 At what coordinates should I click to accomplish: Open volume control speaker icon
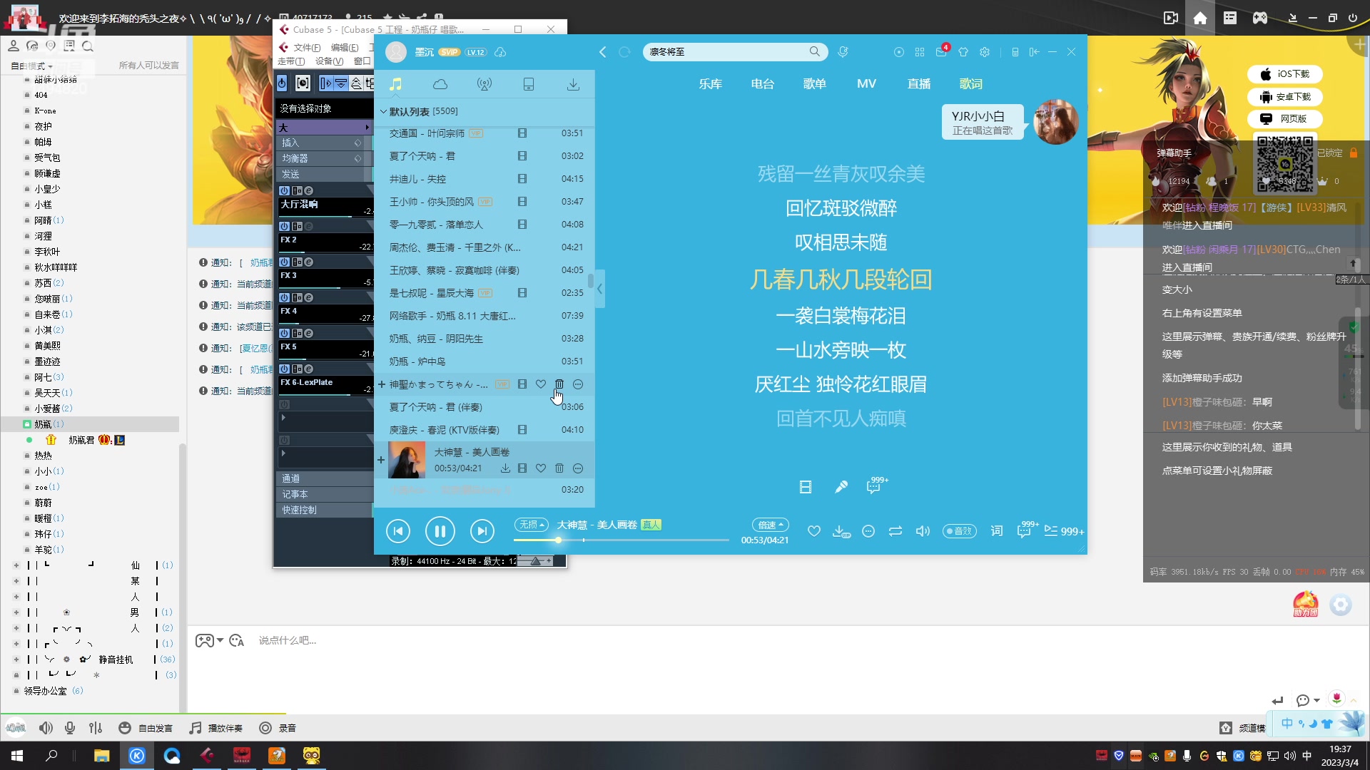point(923,531)
